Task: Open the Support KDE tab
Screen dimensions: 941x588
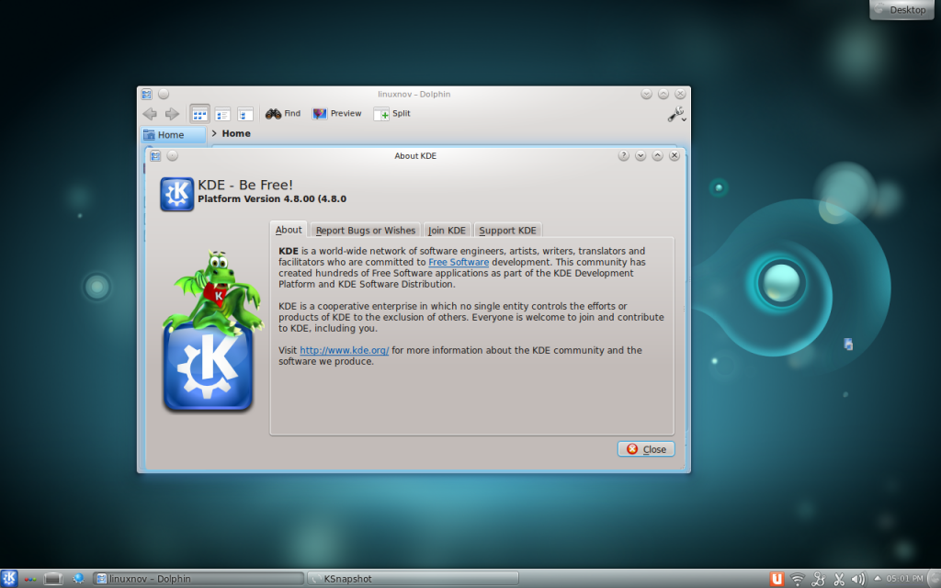Action: click(x=507, y=231)
